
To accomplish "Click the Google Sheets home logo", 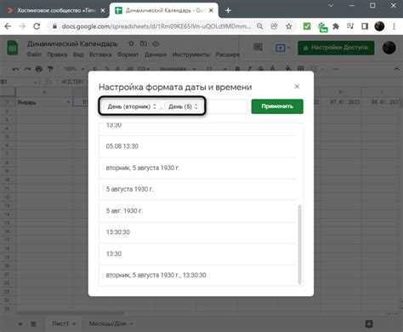I will (x=12, y=48).
